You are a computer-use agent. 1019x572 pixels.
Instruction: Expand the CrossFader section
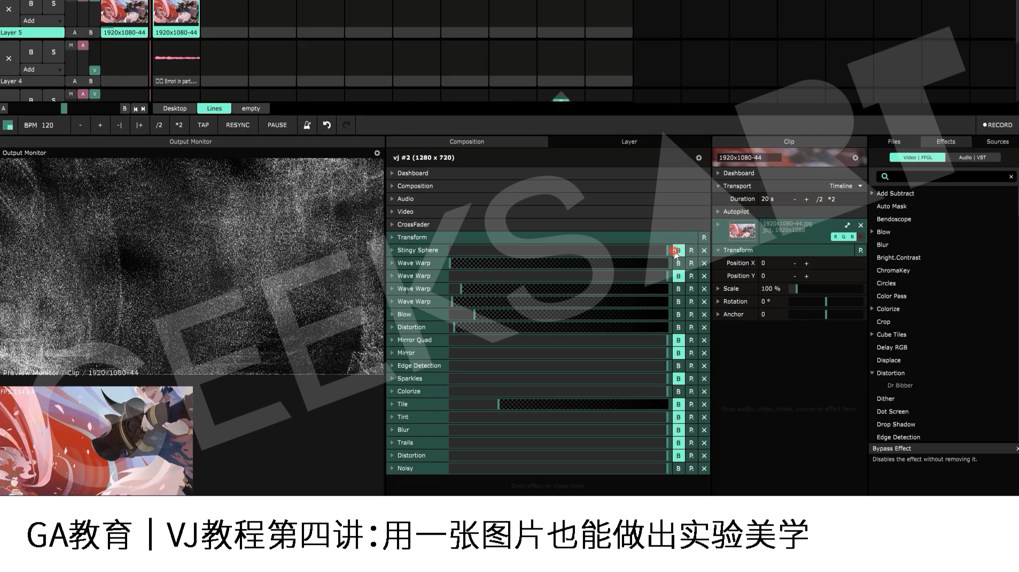pos(392,225)
